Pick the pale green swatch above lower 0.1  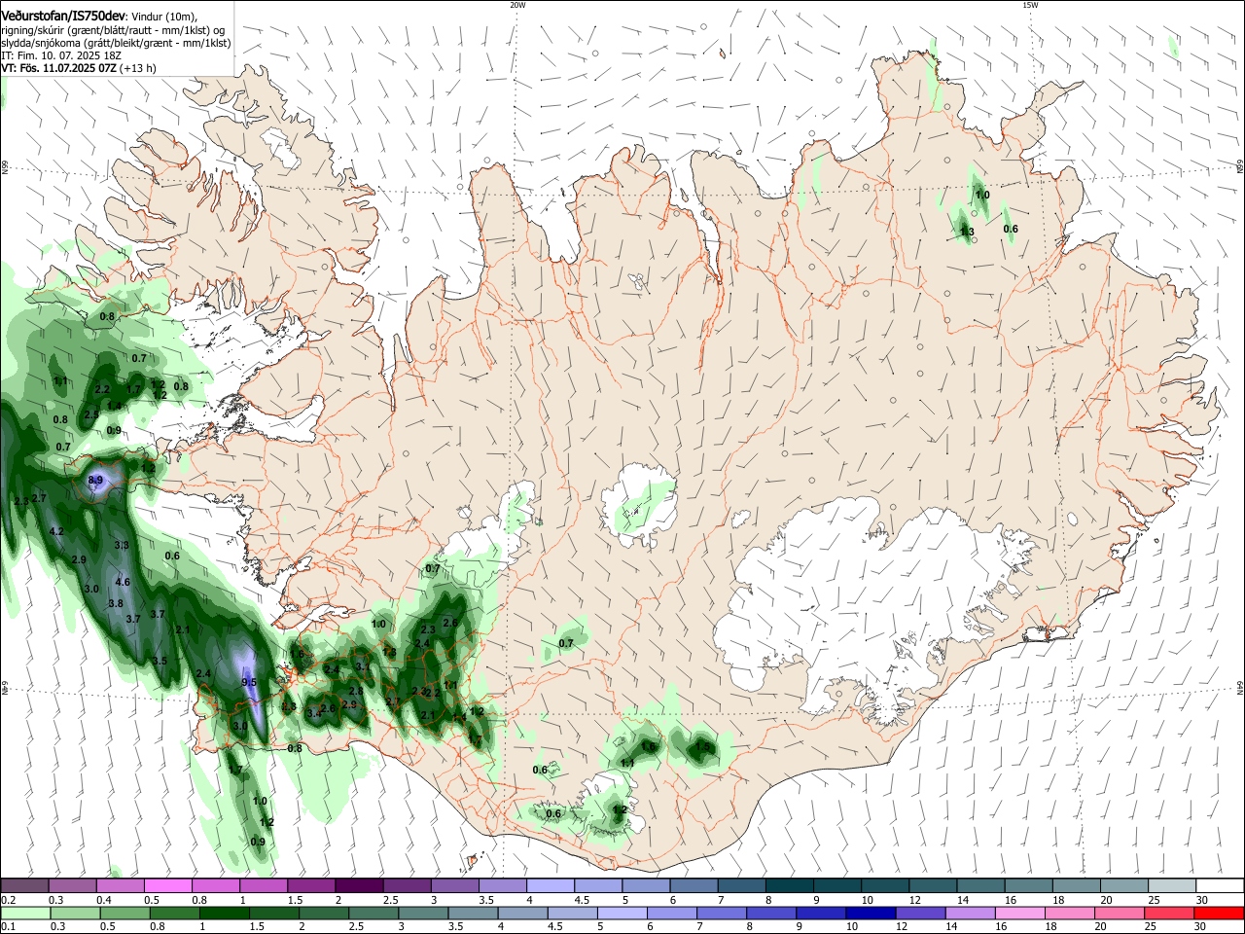(x=24, y=913)
